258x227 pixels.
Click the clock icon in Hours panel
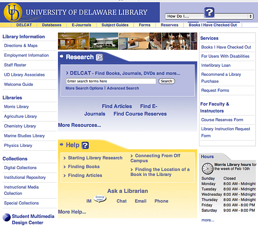click(207, 169)
